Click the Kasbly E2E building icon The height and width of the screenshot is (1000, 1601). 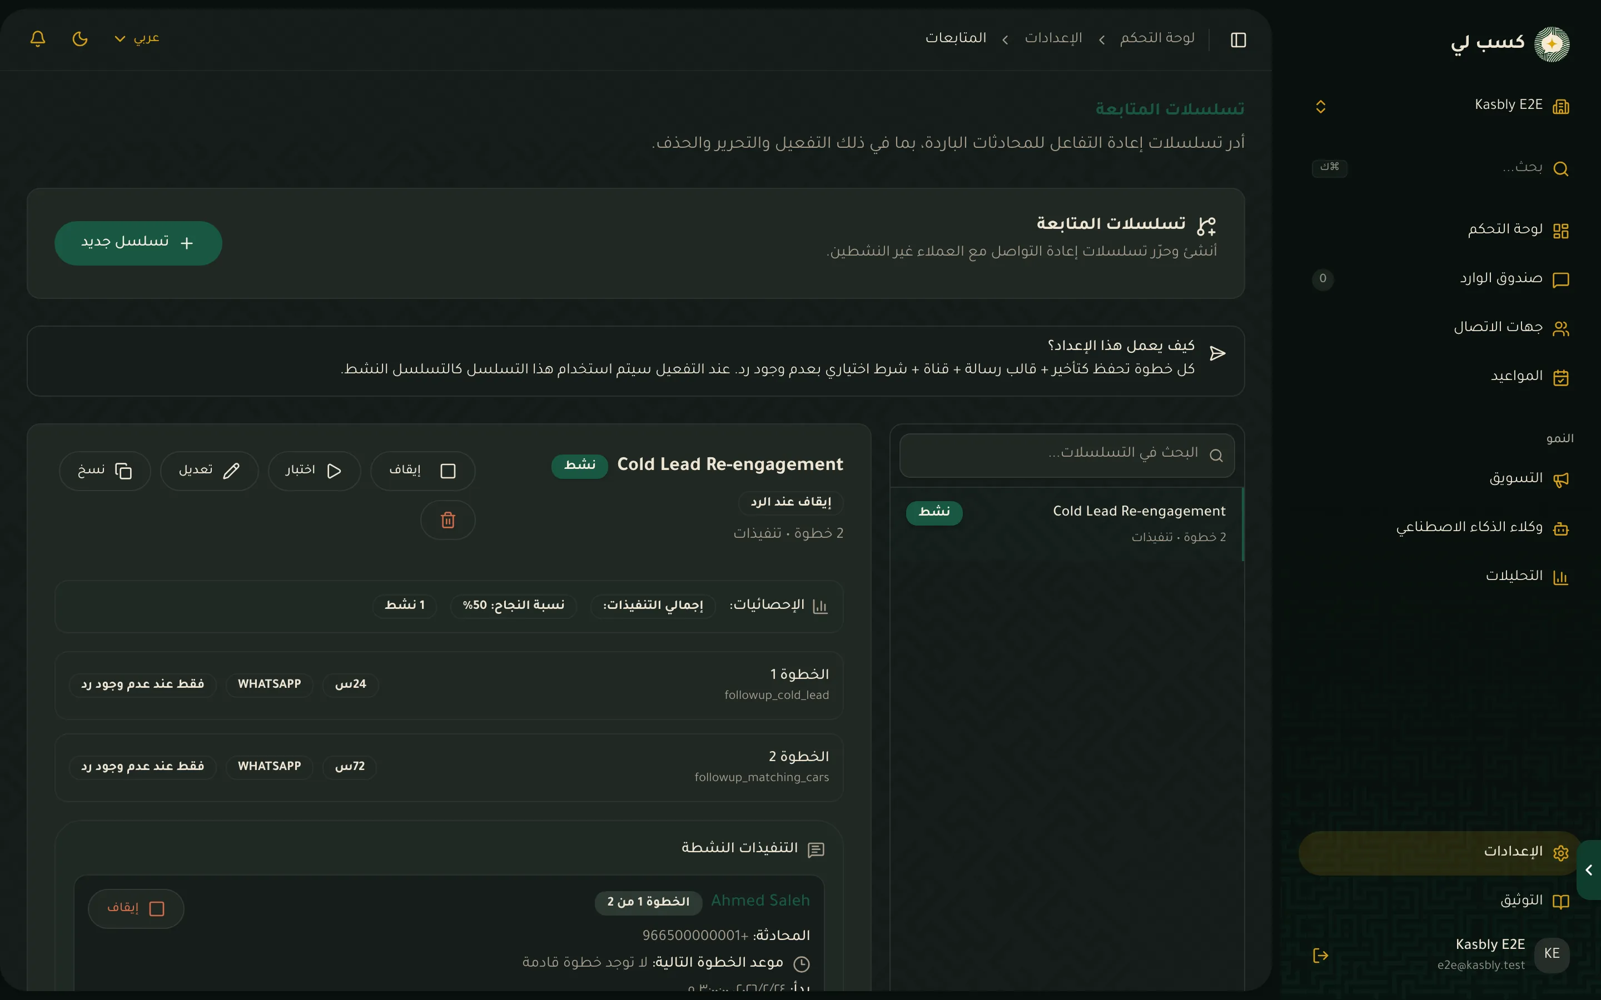[x=1560, y=107]
